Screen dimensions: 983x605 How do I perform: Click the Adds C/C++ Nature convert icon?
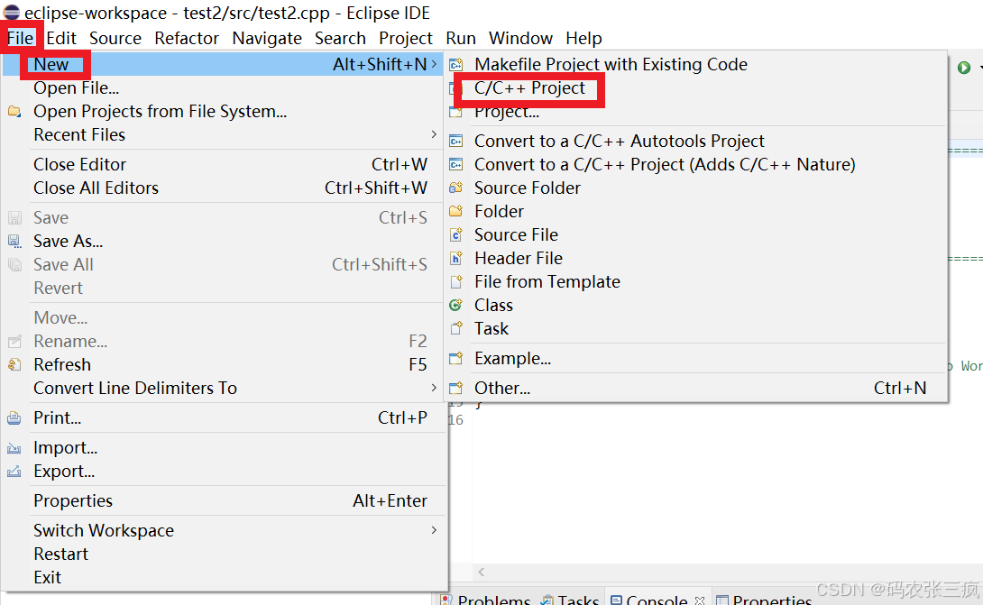pos(456,165)
